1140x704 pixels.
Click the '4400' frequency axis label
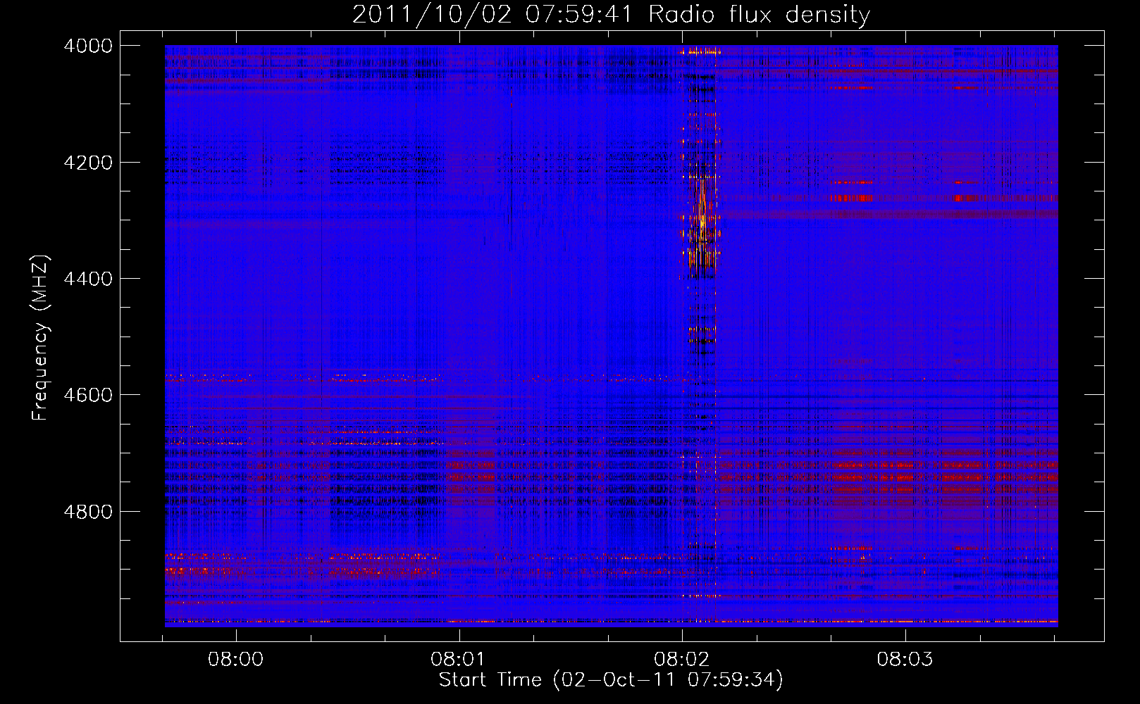(x=88, y=279)
